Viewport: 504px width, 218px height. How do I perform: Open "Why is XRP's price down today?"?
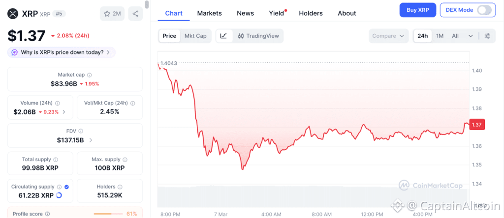point(62,52)
